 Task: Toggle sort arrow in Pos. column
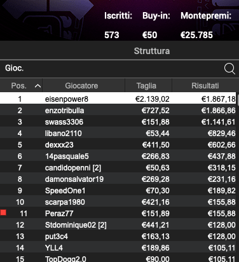(38, 86)
